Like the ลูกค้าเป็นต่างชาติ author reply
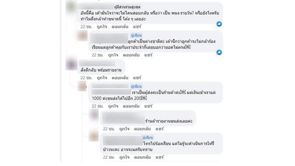This screenshot has width=295, height=166. [113, 55]
